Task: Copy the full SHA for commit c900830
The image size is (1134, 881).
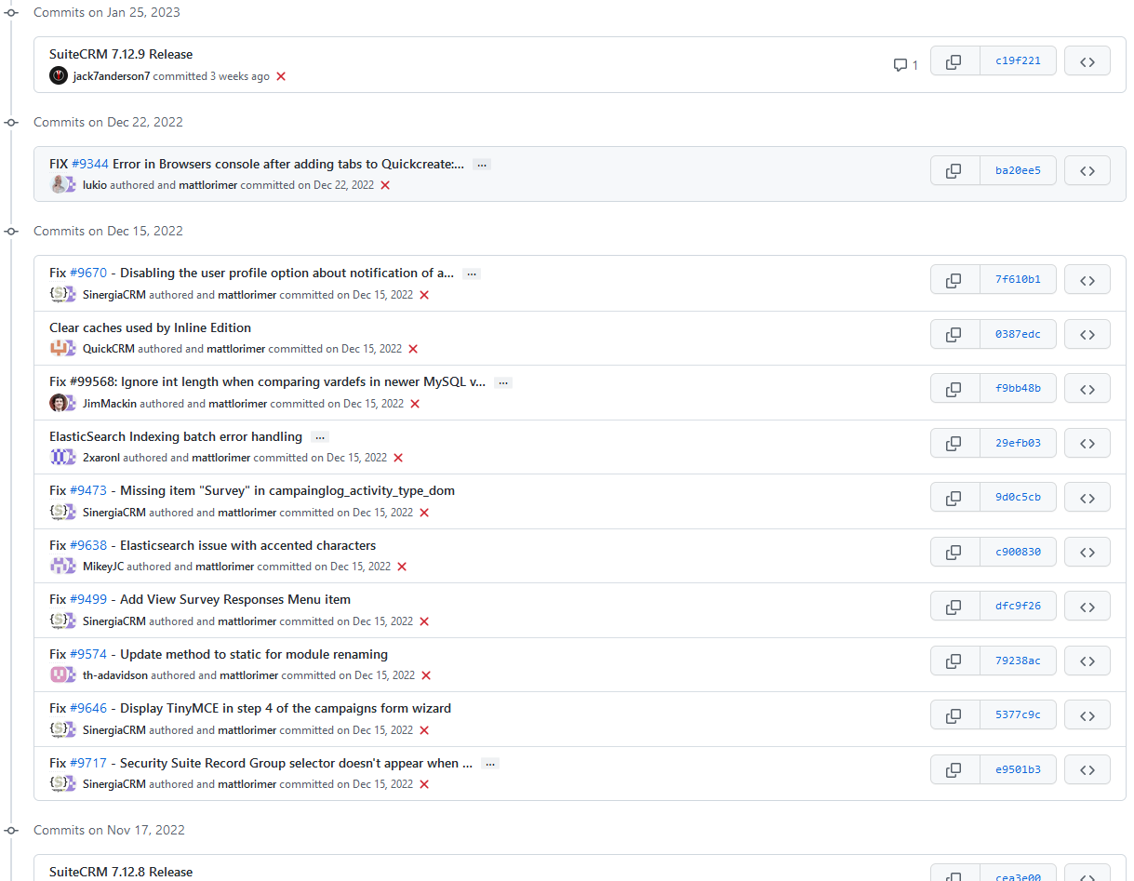Action: click(x=955, y=553)
